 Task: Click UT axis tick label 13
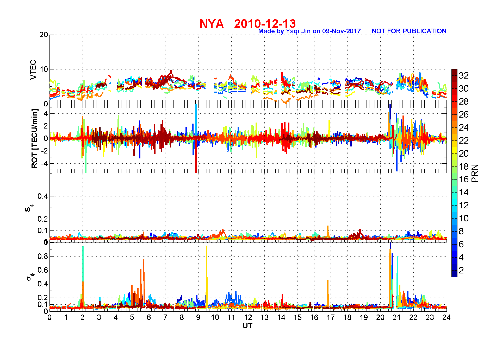click(x=264, y=317)
